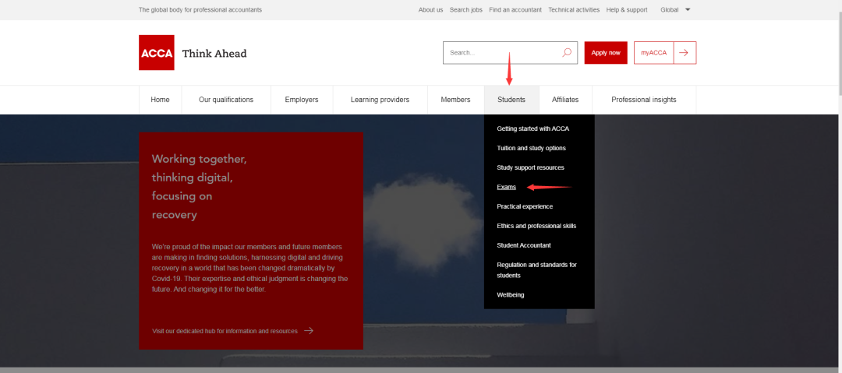Open Help & support page
Screen dimensions: 842x373
click(x=627, y=9)
